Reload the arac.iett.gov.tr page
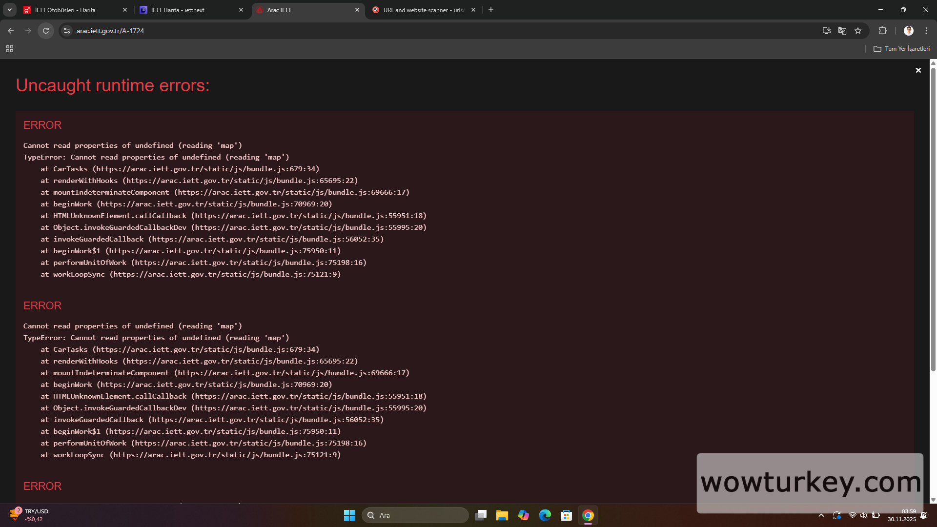937x527 pixels. click(46, 31)
